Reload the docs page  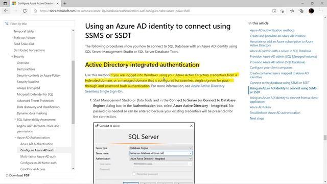coord(25,11)
